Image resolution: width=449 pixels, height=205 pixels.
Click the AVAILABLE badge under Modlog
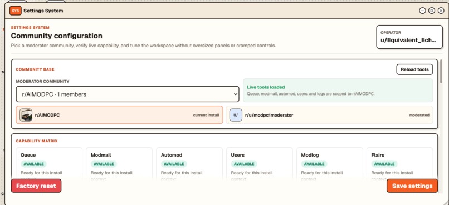314,164
